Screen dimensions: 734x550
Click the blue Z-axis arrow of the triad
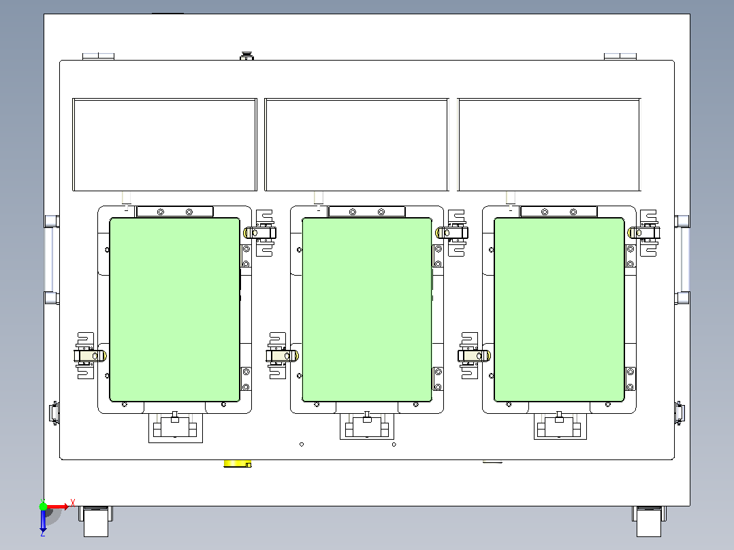(43, 521)
